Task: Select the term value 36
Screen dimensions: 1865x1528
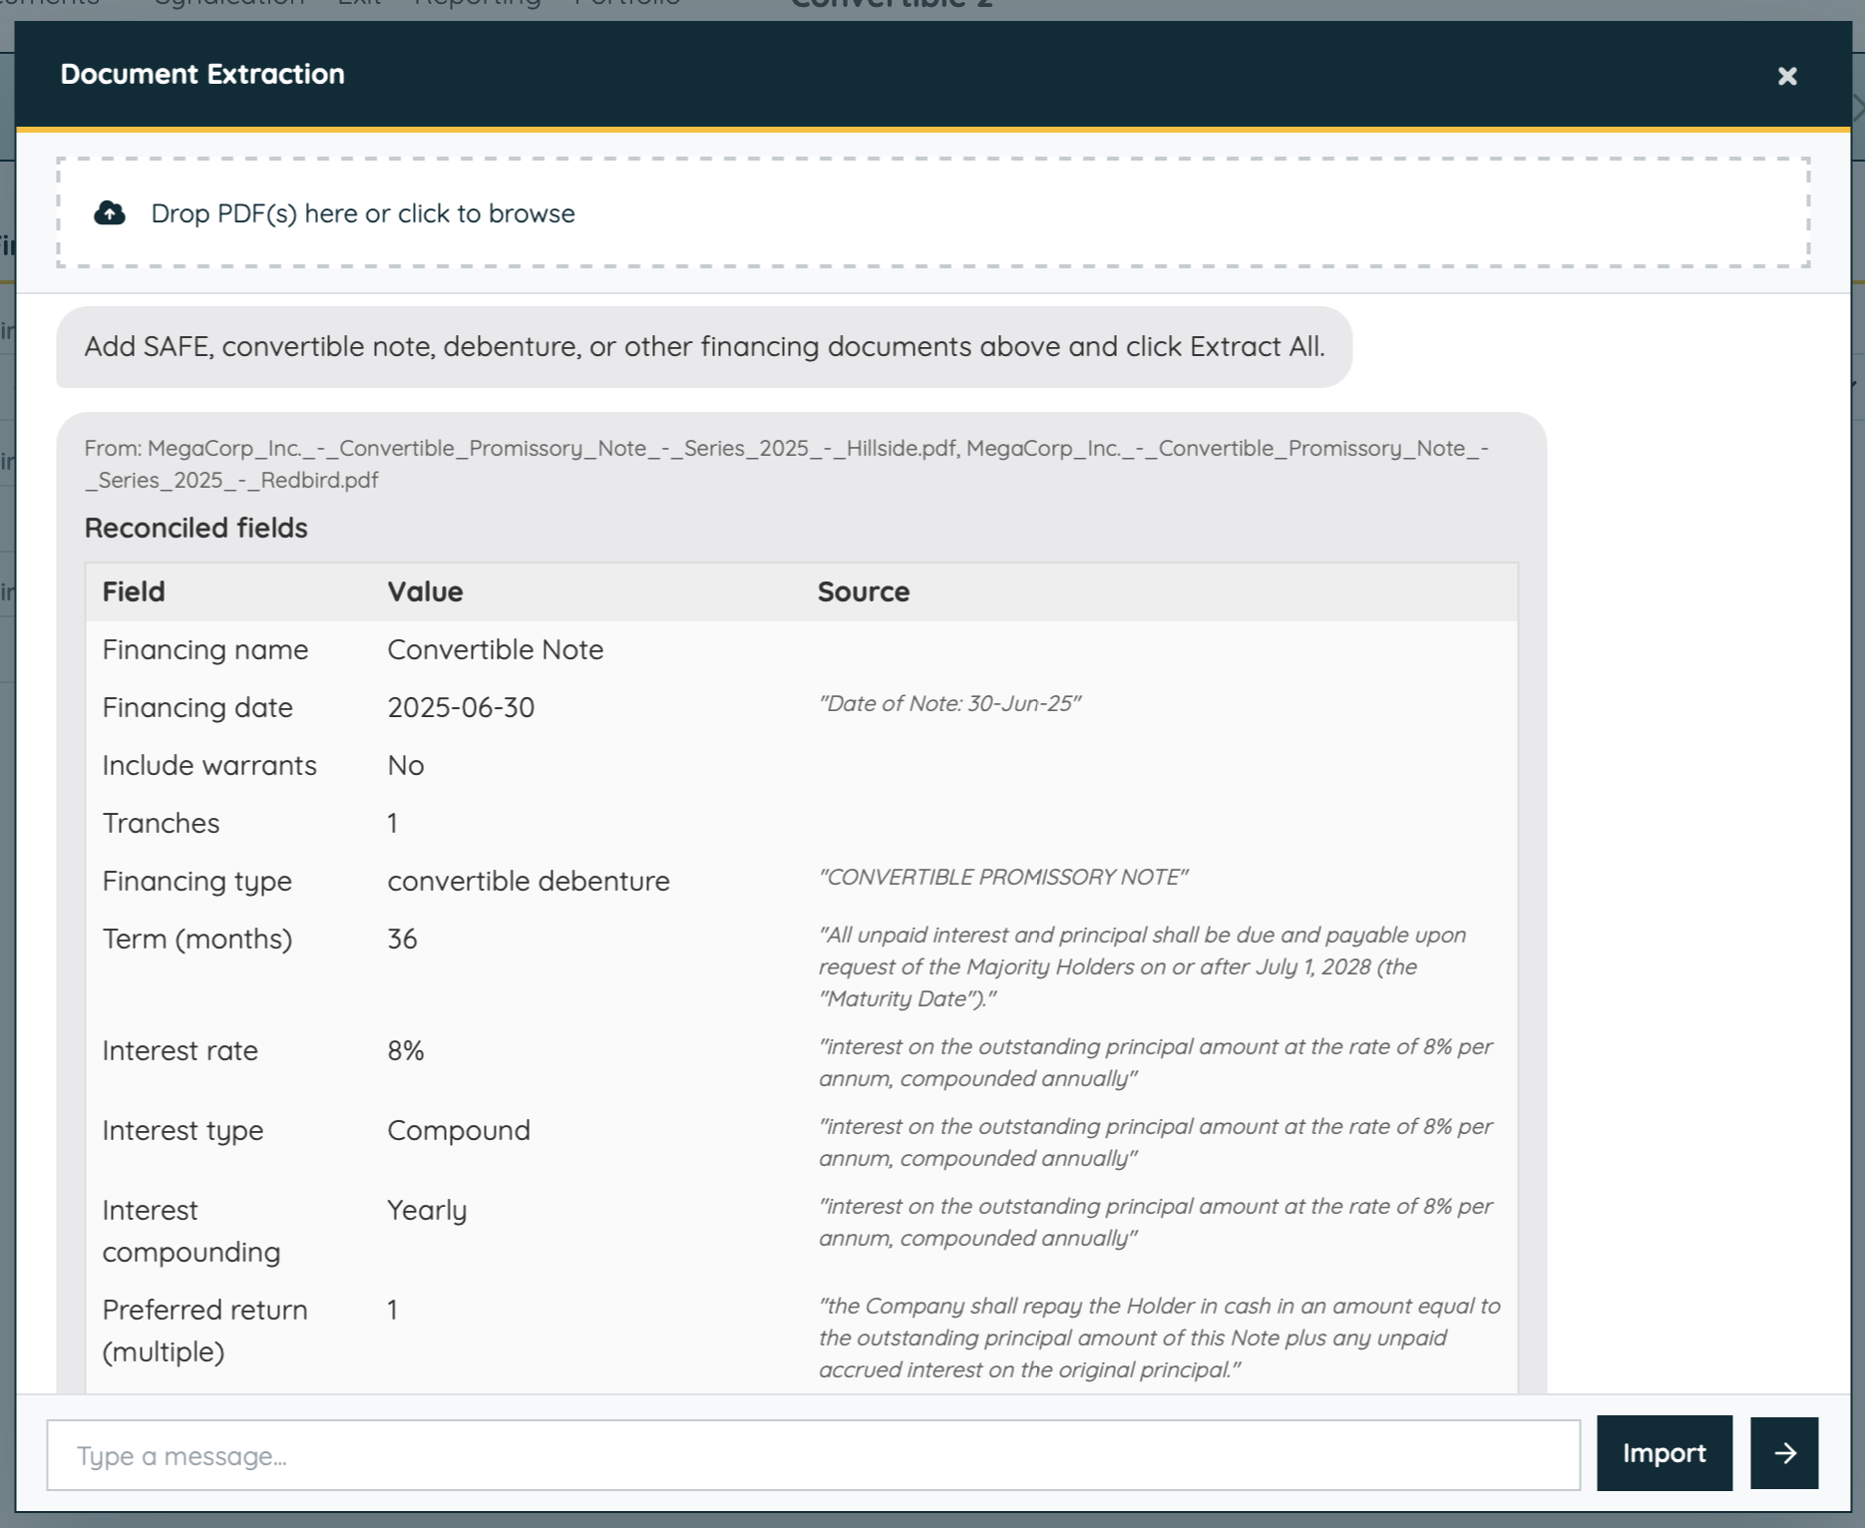Action: tap(402, 939)
